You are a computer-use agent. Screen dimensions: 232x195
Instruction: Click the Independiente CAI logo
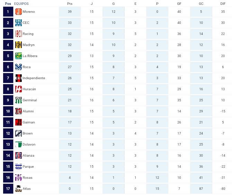pos(18,78)
